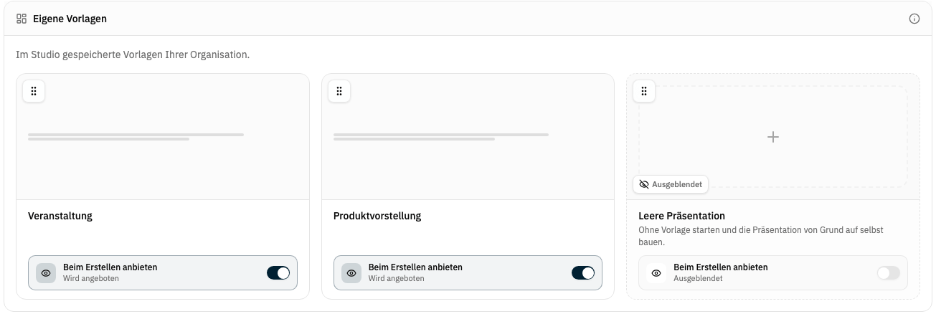Open the Produktvorstellung template preview thumbnail
The height and width of the screenshot is (314, 936).
coord(468,137)
